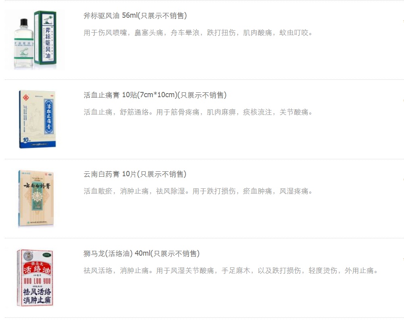This screenshot has width=404, height=321.
Task: Open the 狮马龙活络油 product thumbnail
Action: (35, 278)
